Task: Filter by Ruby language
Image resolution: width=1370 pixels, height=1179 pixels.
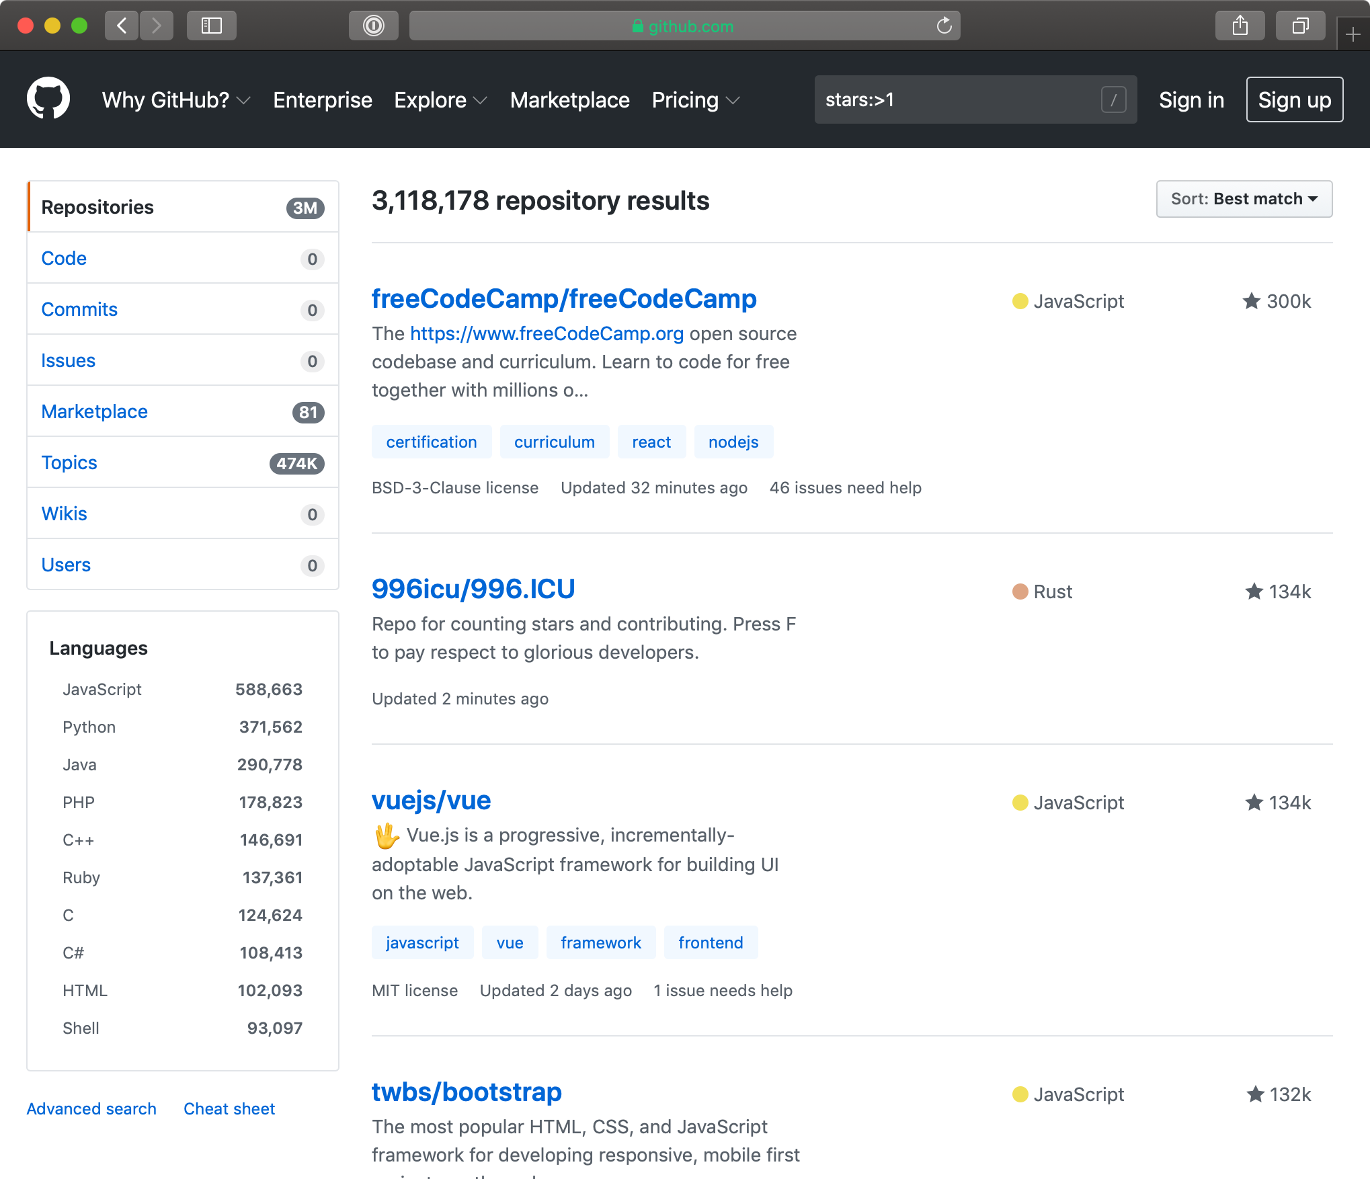Action: (183, 877)
